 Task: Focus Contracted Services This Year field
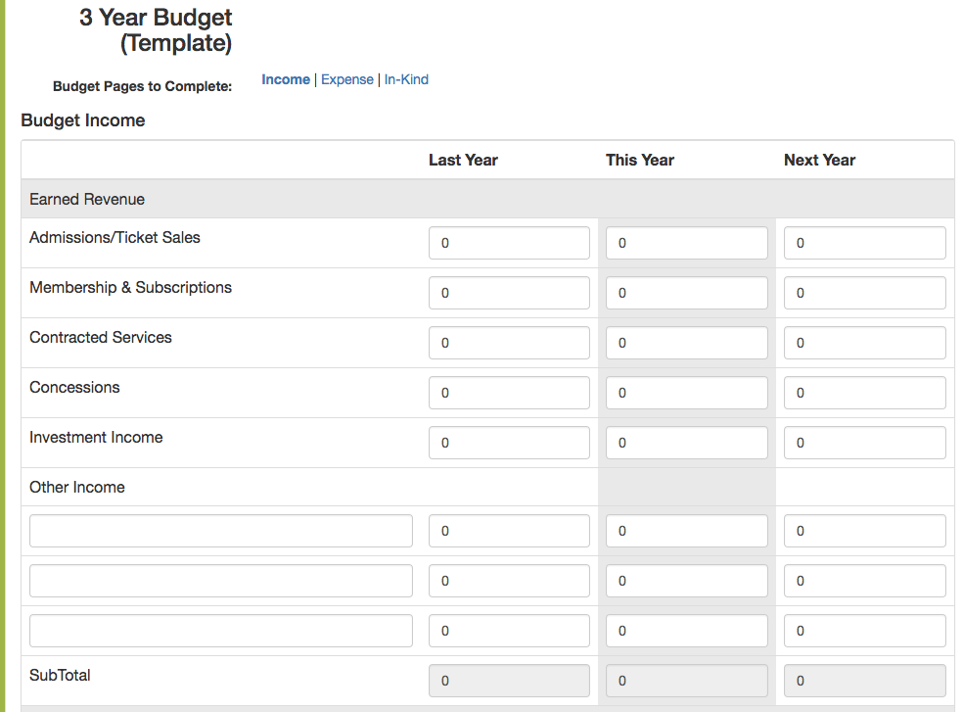687,343
